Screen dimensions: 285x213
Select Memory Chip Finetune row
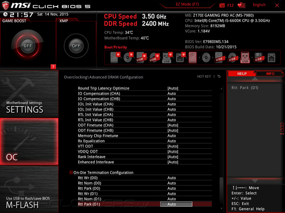pos(145,136)
